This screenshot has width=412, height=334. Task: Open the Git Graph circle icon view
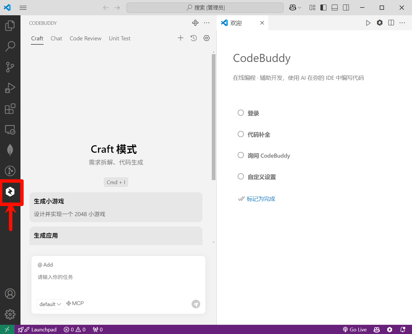(10, 171)
